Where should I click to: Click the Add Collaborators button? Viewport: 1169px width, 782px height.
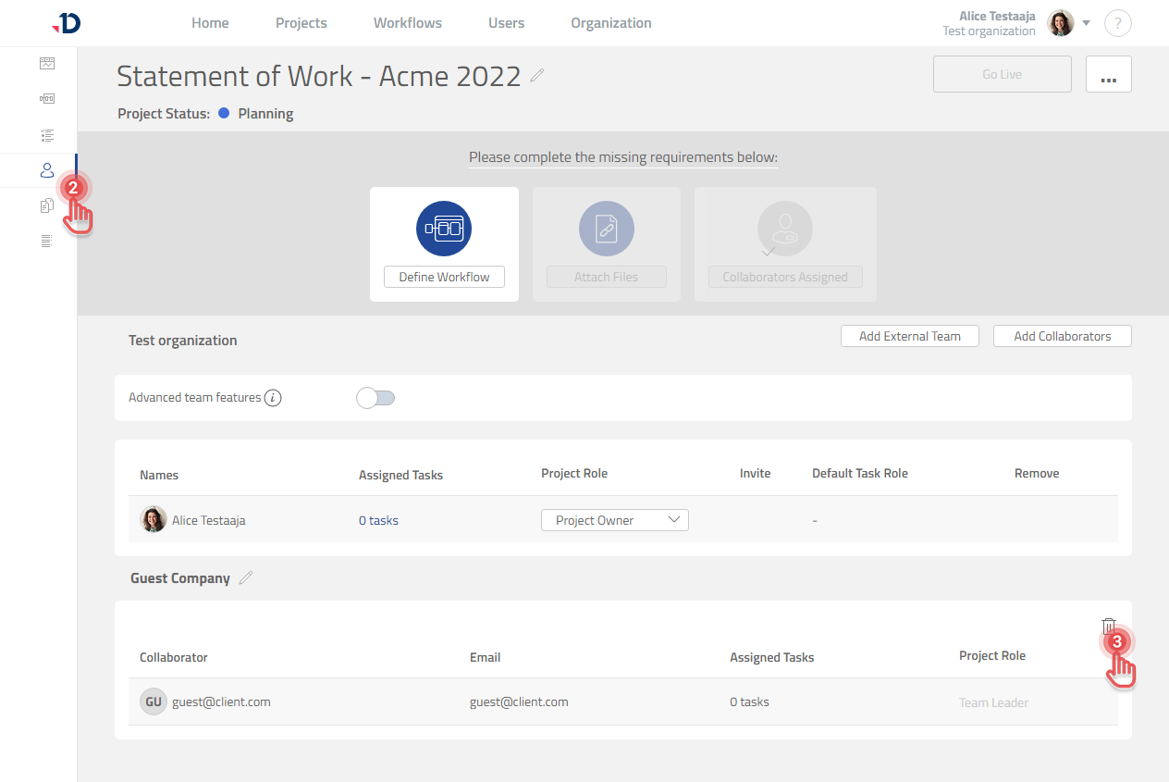[1062, 336]
